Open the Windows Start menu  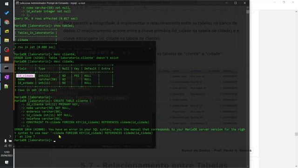(x=7, y=4)
